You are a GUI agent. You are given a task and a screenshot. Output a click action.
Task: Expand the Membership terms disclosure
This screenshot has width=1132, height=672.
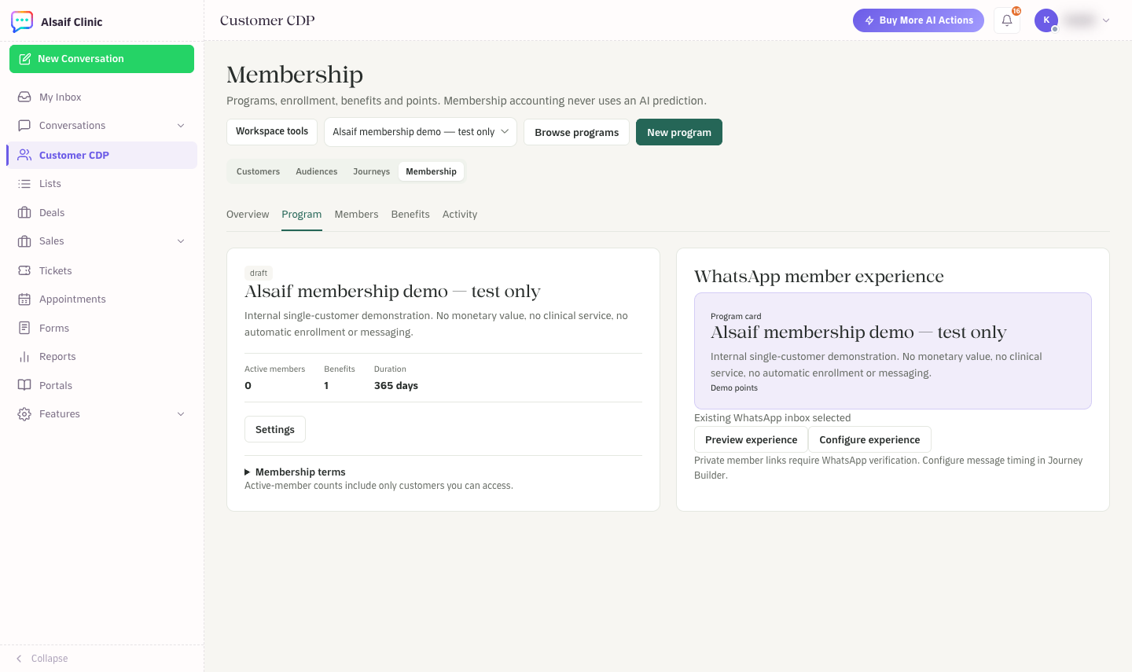click(x=296, y=472)
